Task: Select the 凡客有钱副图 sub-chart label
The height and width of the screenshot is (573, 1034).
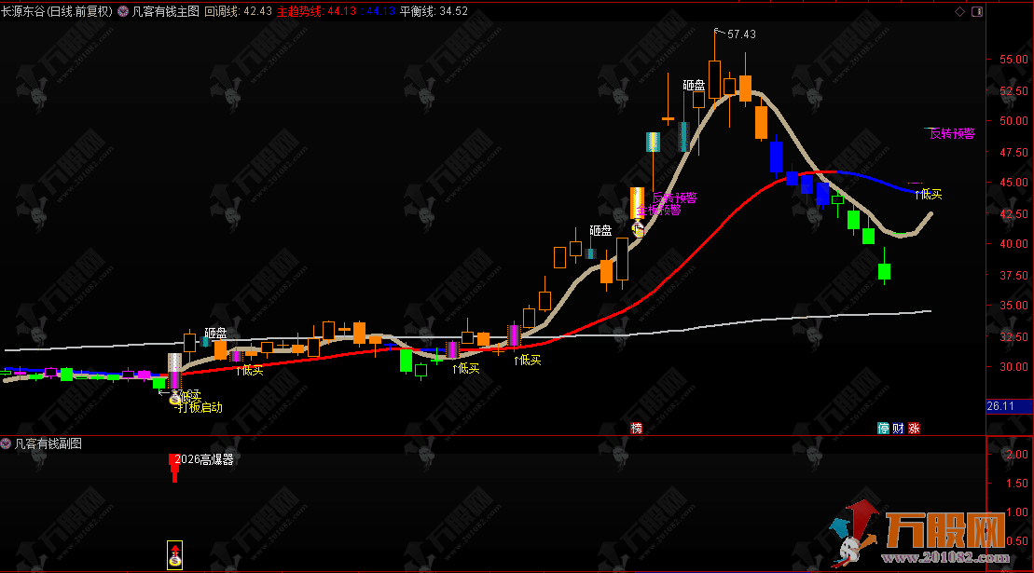Action: point(49,444)
